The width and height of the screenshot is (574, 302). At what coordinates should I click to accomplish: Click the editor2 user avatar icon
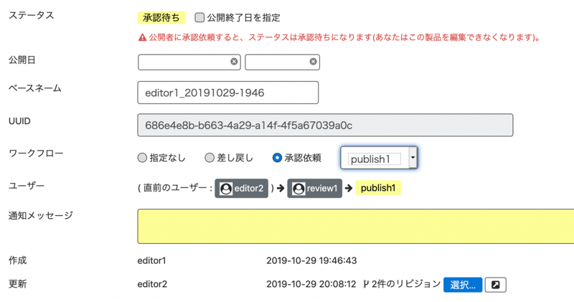[226, 189]
